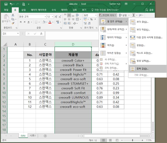Click font color red swatch button
The image size is (167, 143).
pos(50,22)
